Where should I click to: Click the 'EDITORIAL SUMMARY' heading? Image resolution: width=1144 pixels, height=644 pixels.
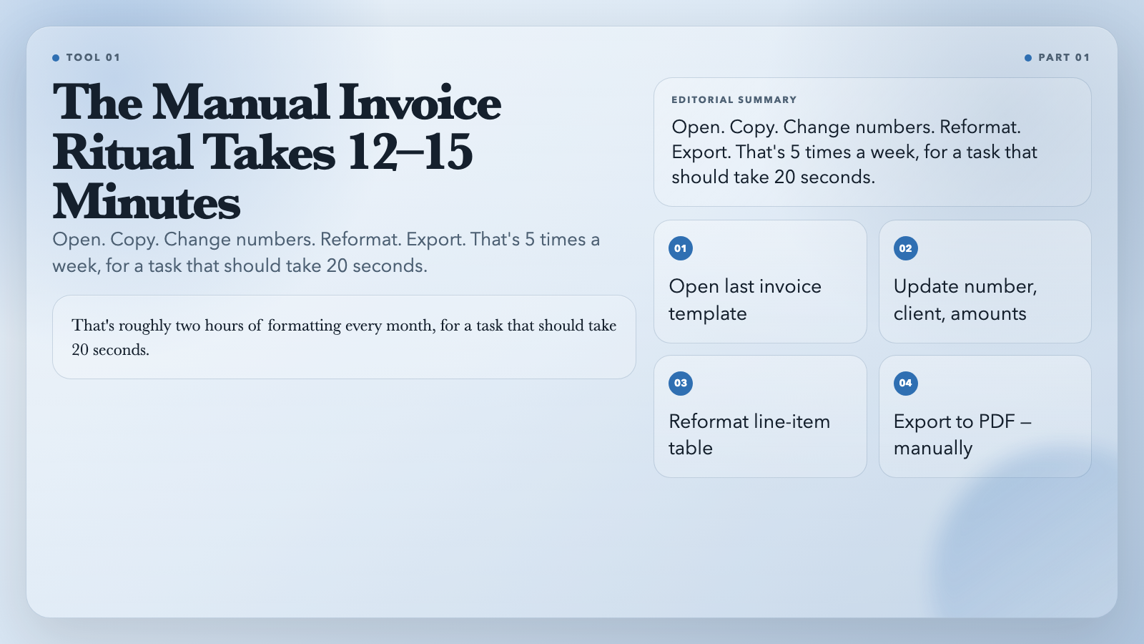(x=734, y=99)
